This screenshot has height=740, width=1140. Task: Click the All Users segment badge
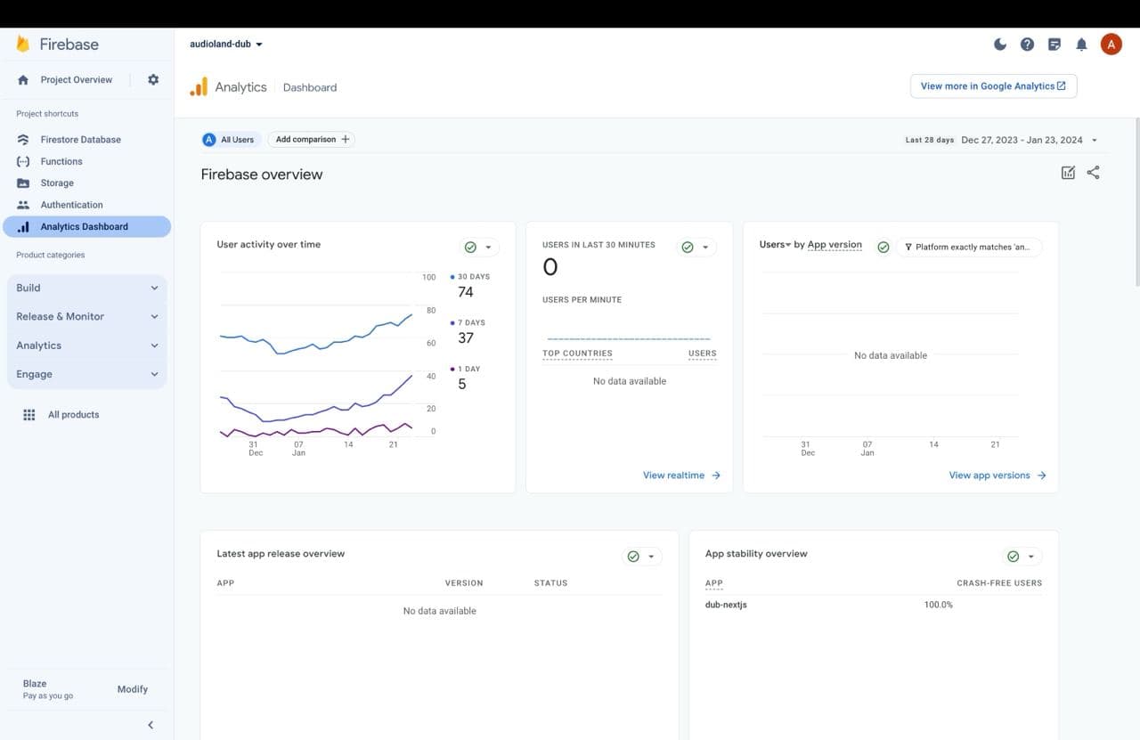(x=230, y=140)
